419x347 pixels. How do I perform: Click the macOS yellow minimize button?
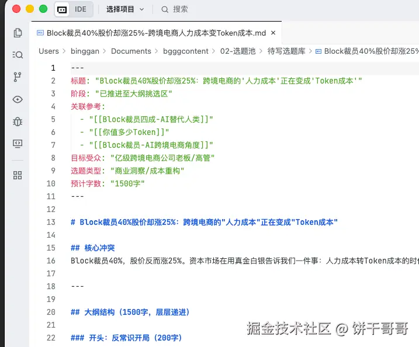30,9
